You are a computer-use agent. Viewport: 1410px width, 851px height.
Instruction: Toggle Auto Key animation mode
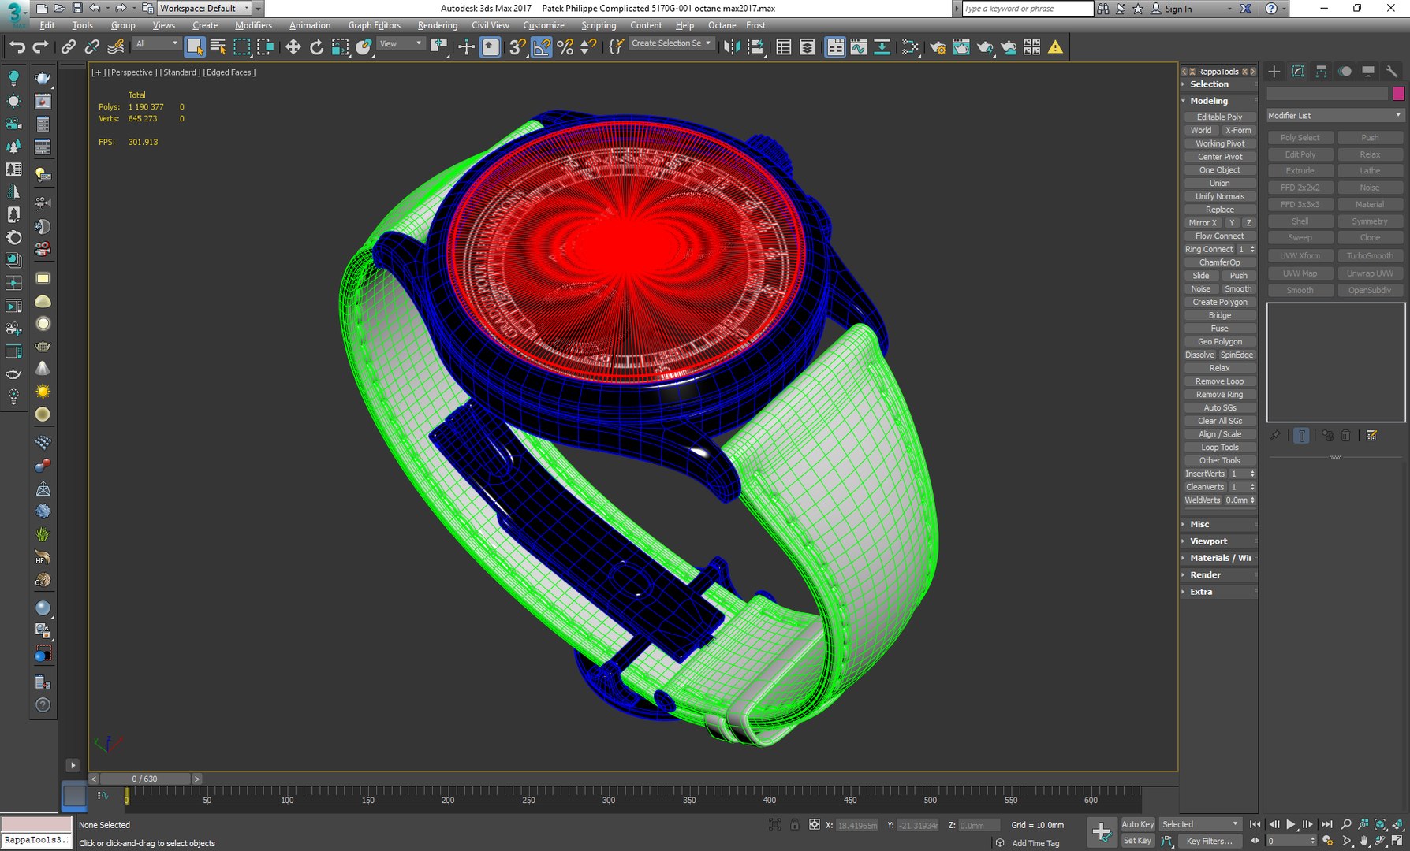click(x=1137, y=824)
